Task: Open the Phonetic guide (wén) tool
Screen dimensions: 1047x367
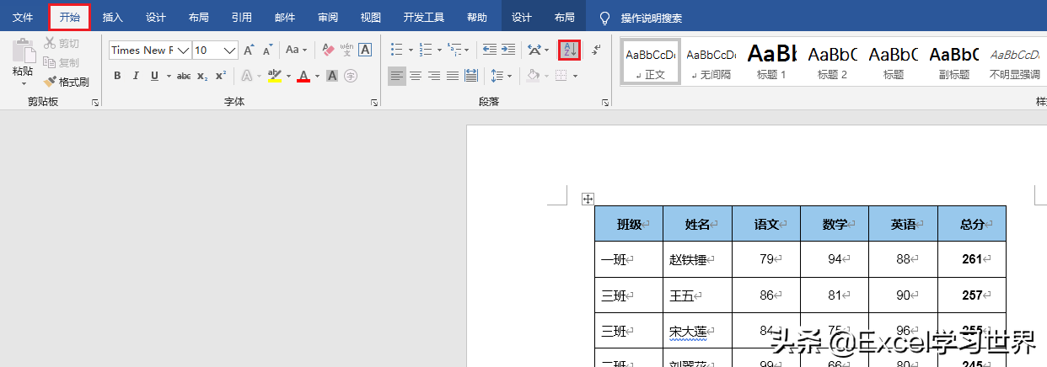Action: click(x=346, y=51)
